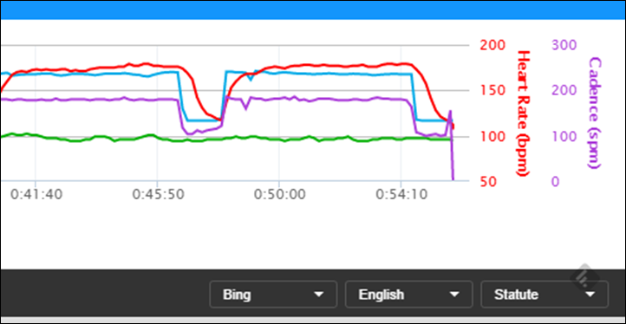
Task: Click the purple 300 cadence tick label
Action: click(564, 45)
